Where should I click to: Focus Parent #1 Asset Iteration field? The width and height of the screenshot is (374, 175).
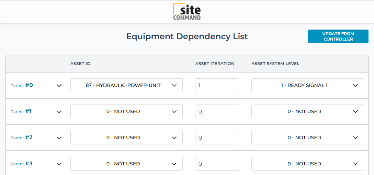[217, 111]
